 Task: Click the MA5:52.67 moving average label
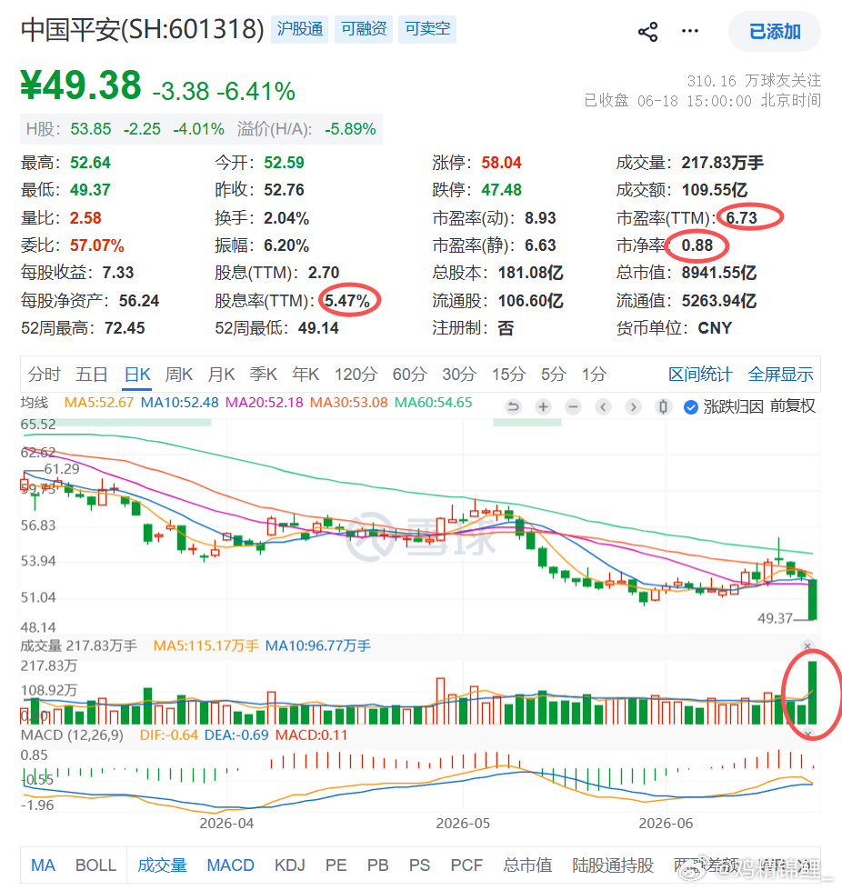click(99, 403)
